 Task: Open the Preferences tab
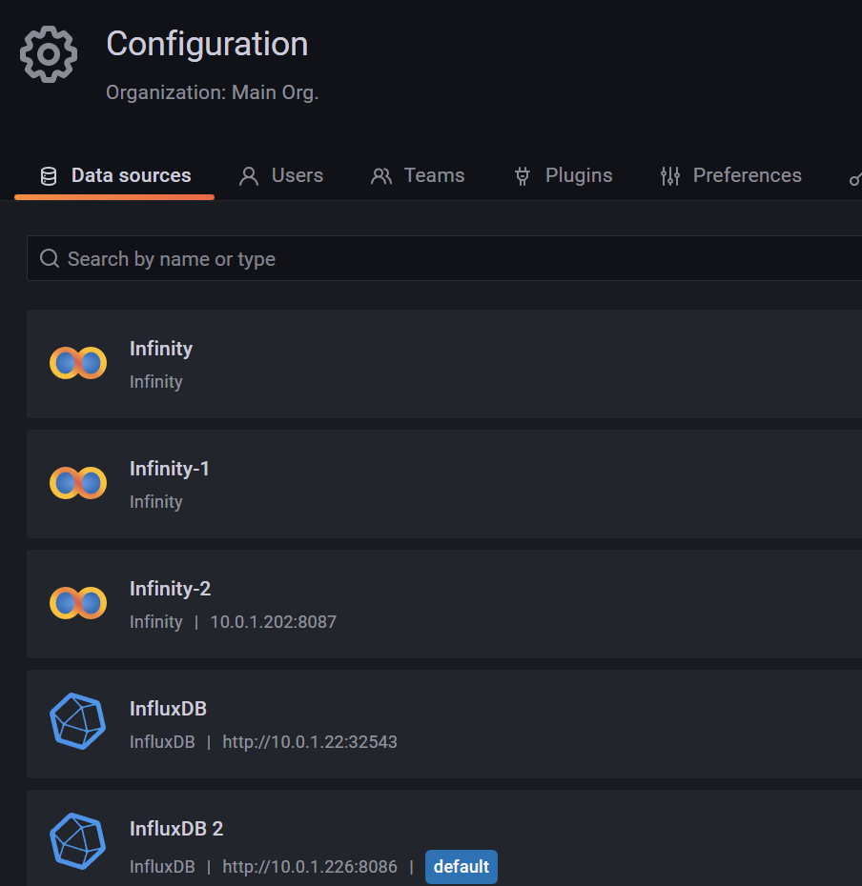click(747, 175)
